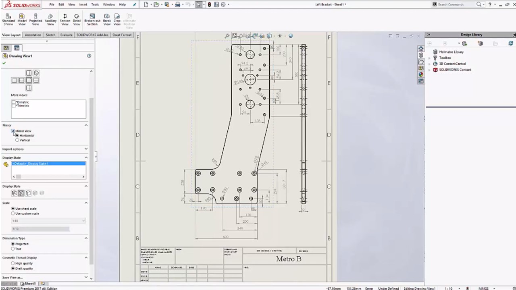
Task: Open Appearances color ball task pane icon
Action: point(421,75)
